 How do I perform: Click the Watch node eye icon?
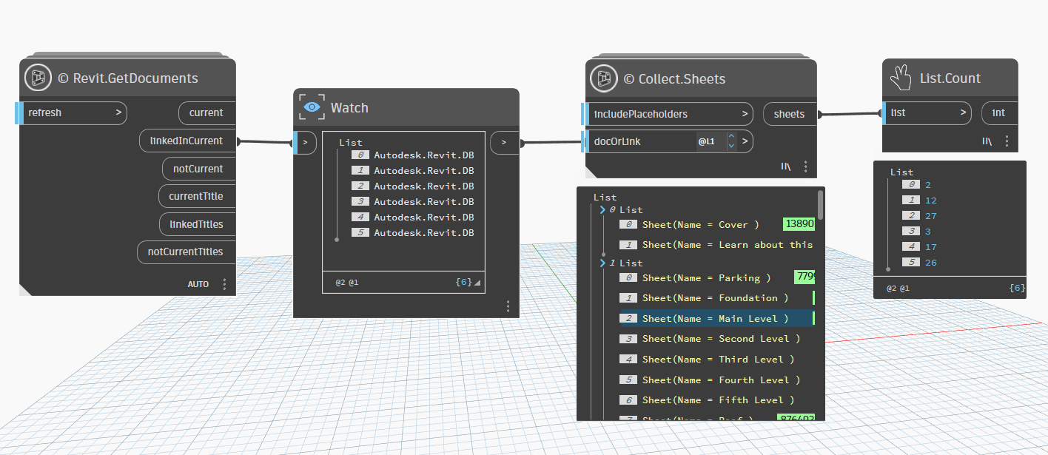pyautogui.click(x=312, y=107)
